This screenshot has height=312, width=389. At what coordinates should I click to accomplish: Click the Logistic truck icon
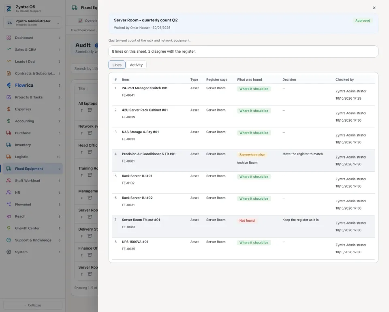tap(9, 157)
